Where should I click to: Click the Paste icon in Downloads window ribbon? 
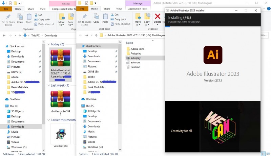pyautogui.click(x=29, y=18)
